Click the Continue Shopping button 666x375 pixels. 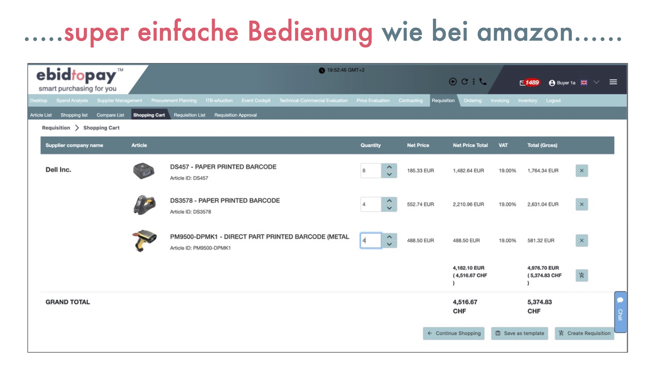(x=454, y=333)
